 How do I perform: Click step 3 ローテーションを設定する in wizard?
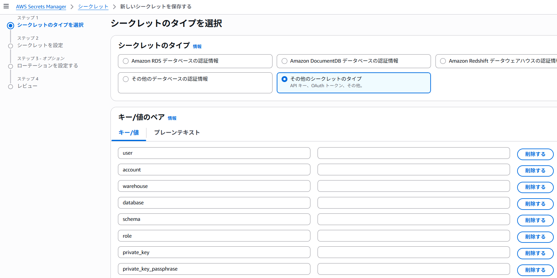click(x=48, y=66)
